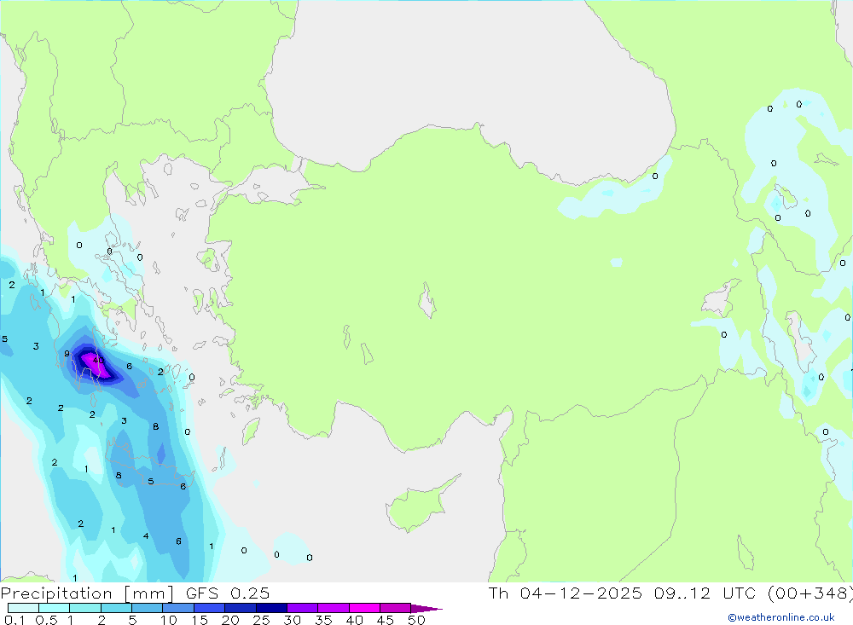Select the 5–10 mm legend color swatch
Image resolution: width=853 pixels, height=625 pixels.
pos(148,608)
